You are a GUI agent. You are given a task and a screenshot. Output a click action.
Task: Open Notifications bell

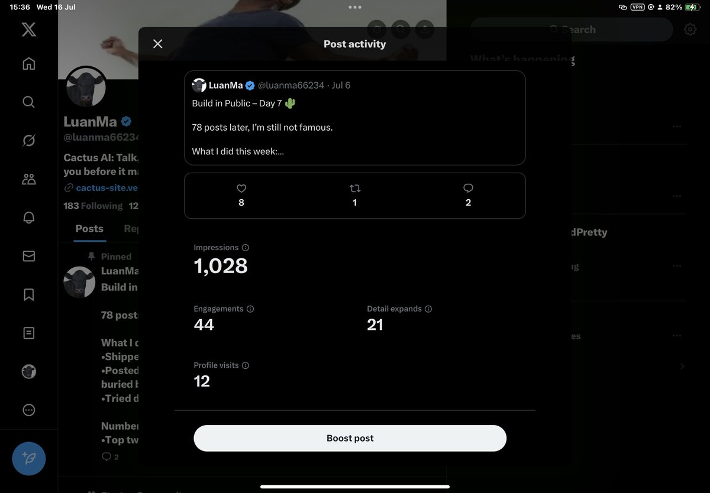point(28,218)
